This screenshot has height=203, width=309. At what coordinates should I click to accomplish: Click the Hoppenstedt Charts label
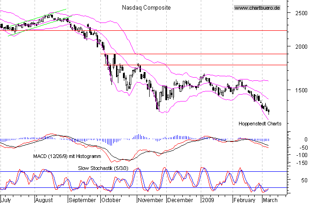[260, 124]
